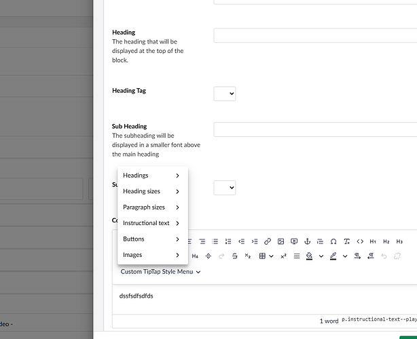Click the clear formatting icon
This screenshot has height=339, width=417.
point(346,241)
